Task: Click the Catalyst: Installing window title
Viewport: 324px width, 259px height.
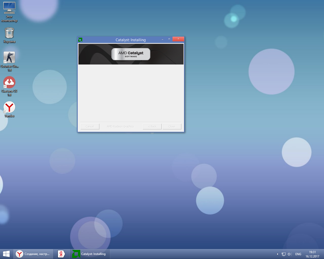Action: (131, 40)
